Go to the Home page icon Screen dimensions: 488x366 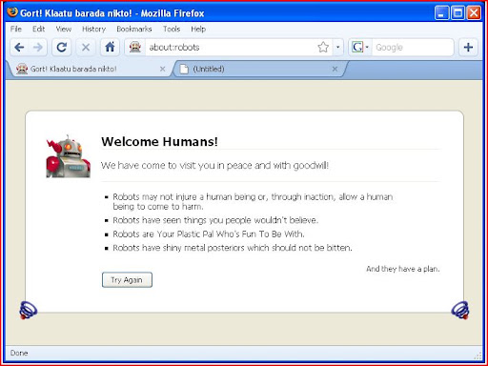click(x=110, y=48)
